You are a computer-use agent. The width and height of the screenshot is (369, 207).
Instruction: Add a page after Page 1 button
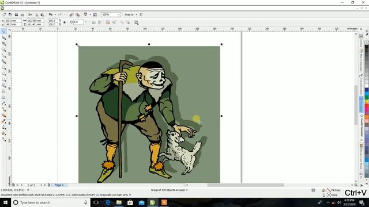tap(49, 185)
